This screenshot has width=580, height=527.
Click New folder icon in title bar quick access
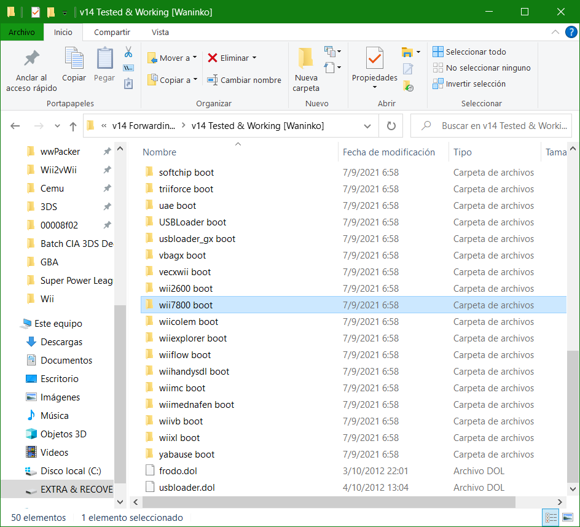click(51, 12)
